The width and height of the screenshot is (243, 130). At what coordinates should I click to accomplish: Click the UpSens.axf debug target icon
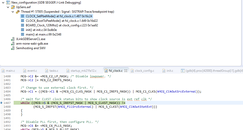click(x=13, y=7)
